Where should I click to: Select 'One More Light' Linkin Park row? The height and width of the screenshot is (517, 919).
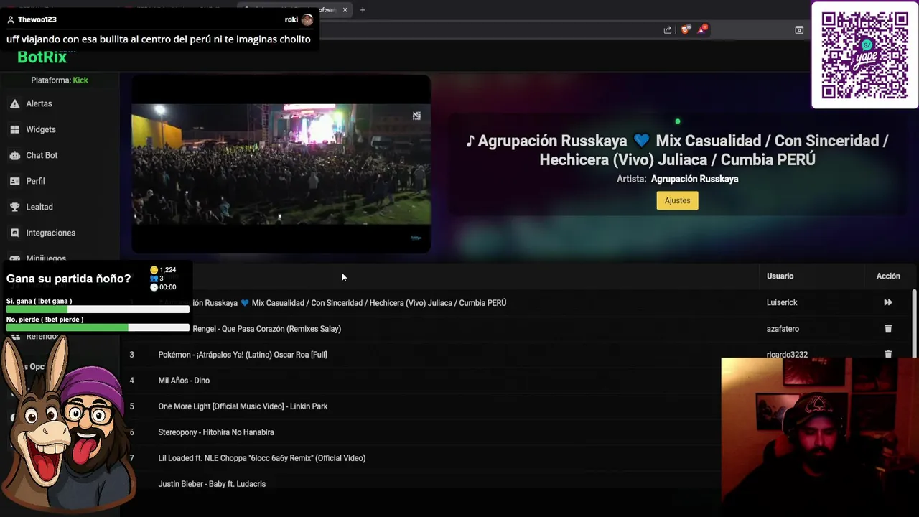[x=243, y=406]
